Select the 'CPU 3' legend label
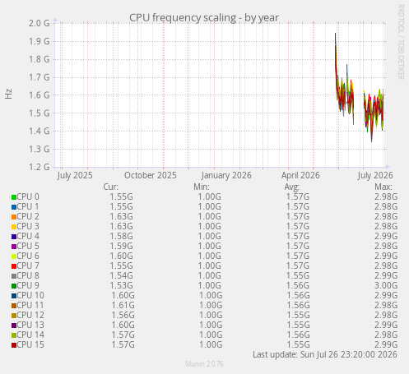This screenshot has width=409, height=374. [28, 226]
